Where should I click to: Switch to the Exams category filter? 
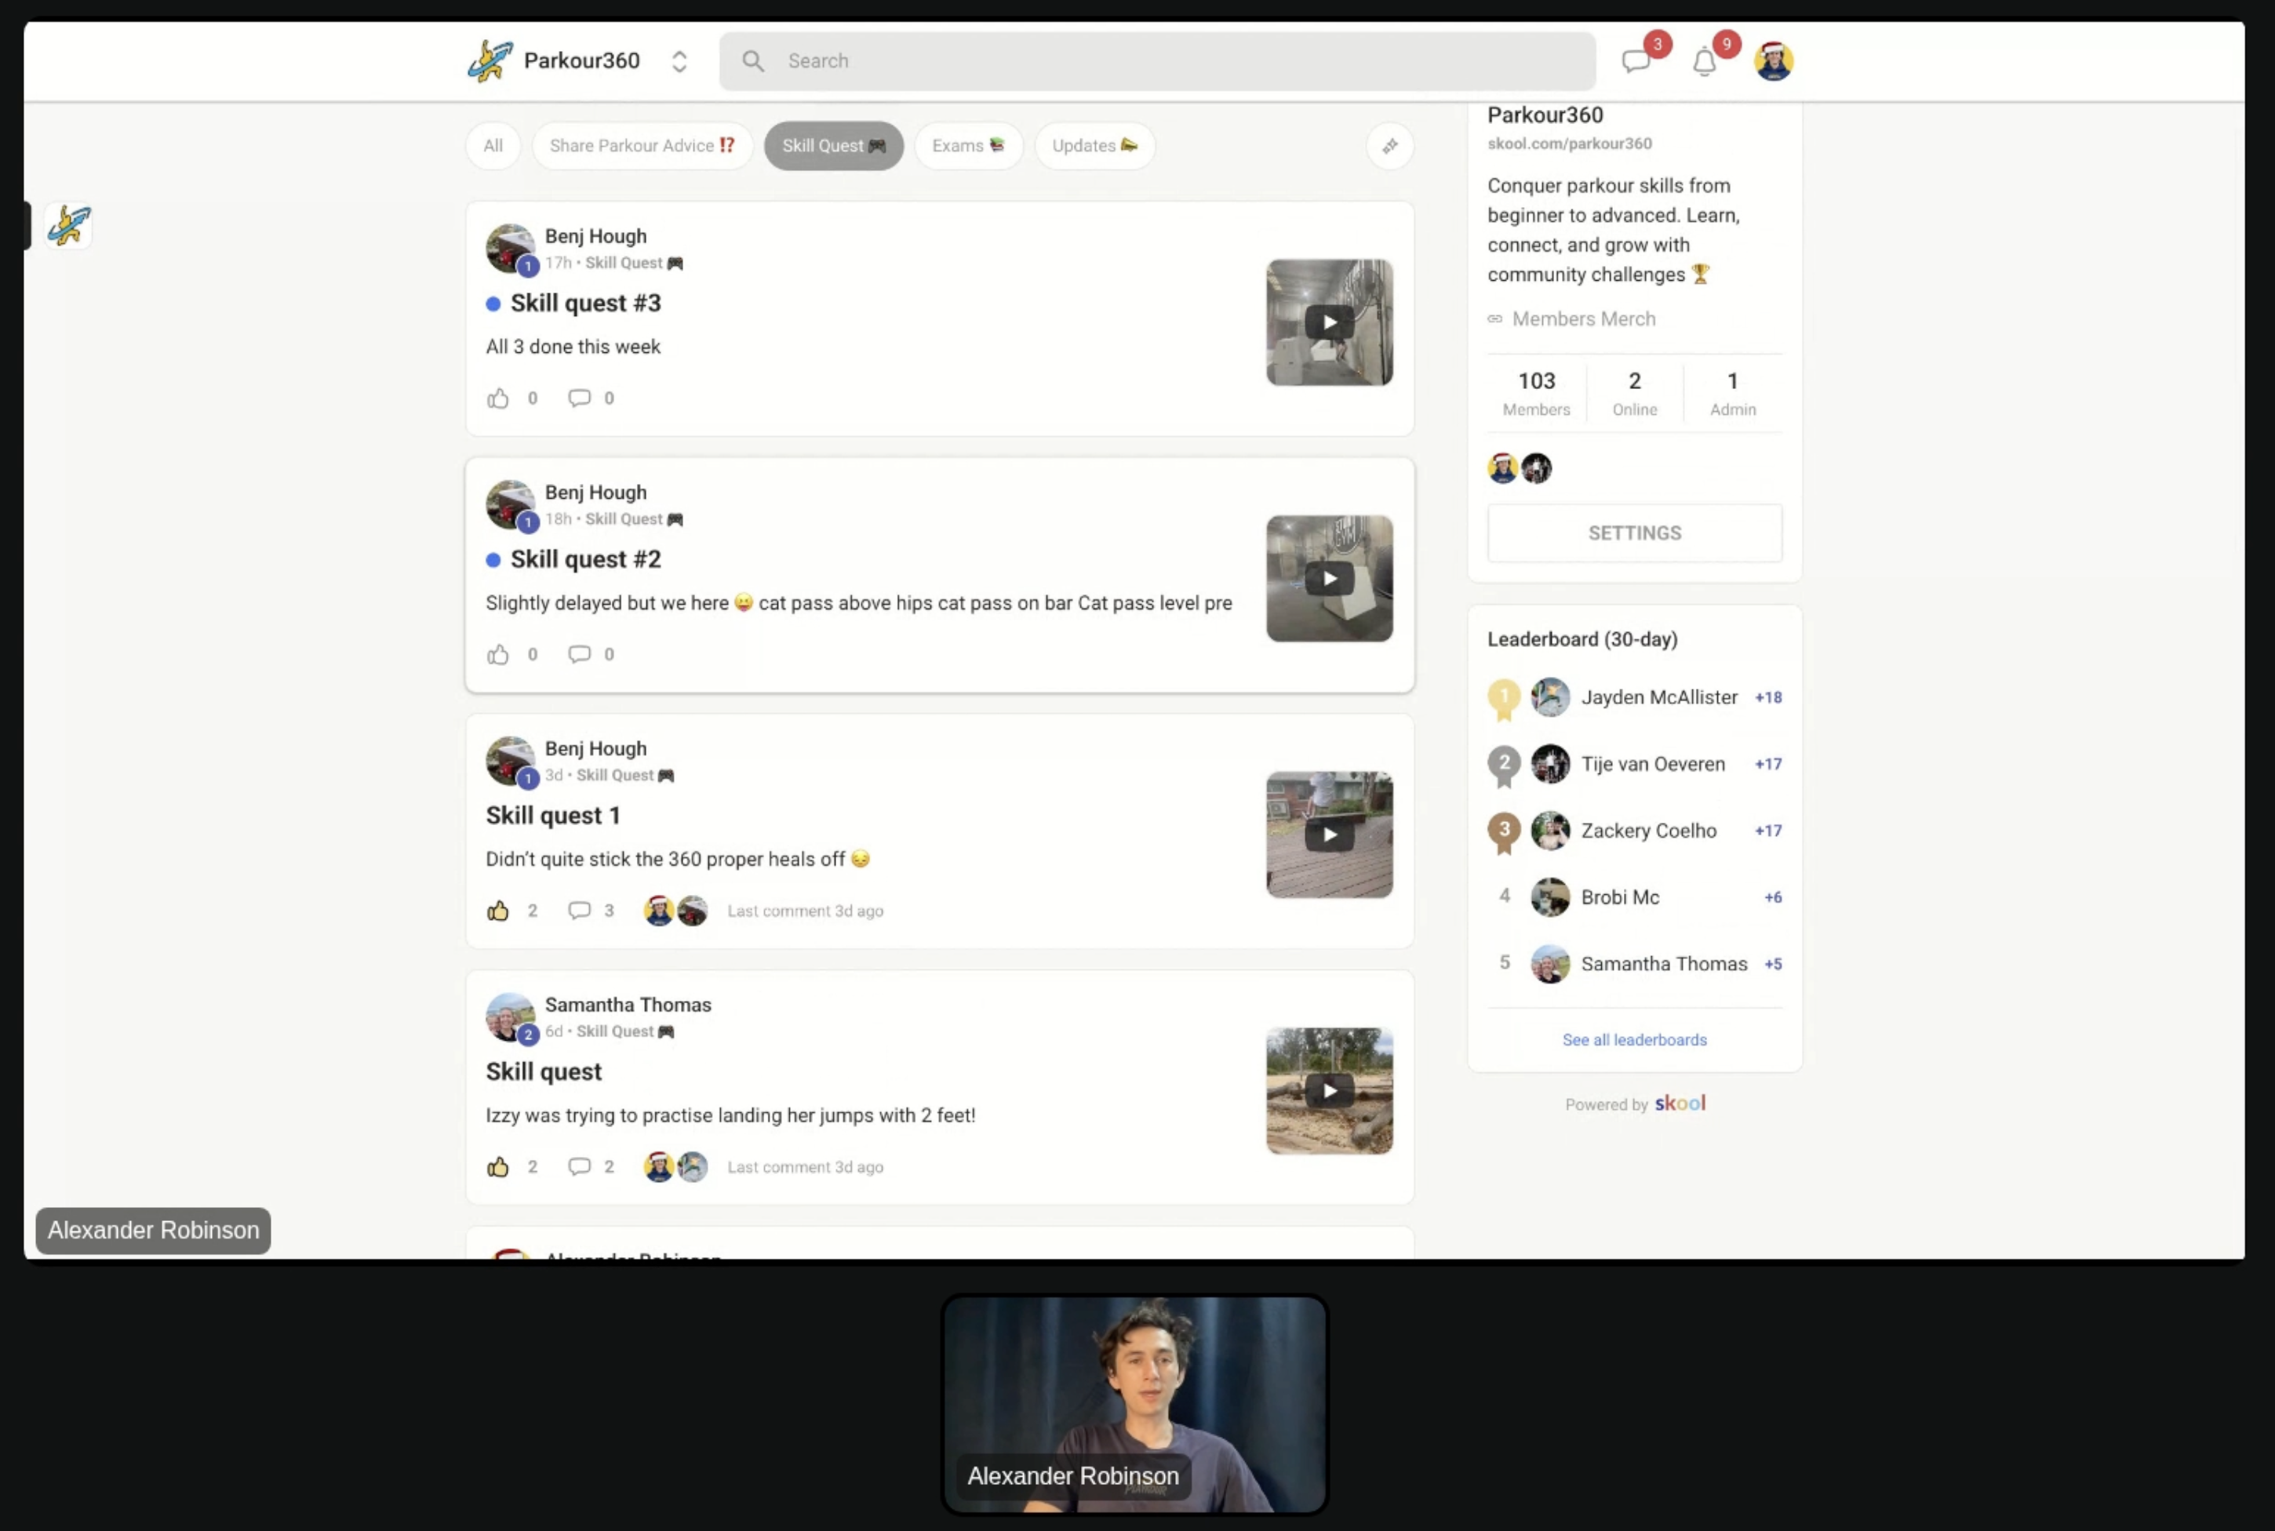[967, 147]
